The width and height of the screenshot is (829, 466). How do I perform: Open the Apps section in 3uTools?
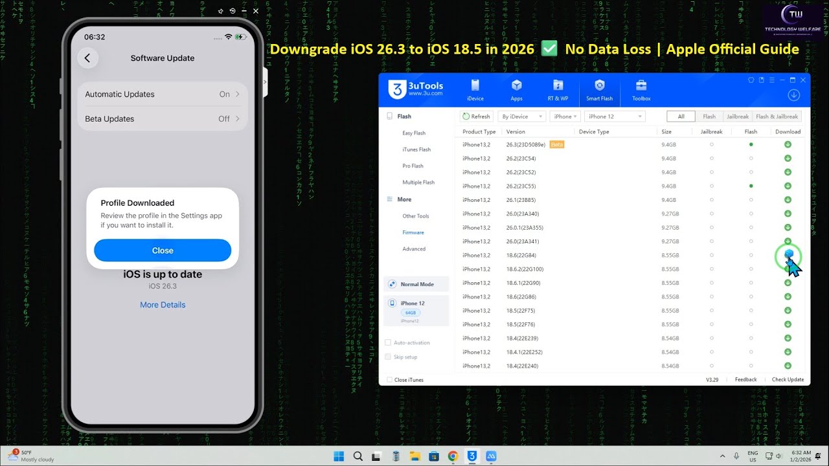pos(516,90)
